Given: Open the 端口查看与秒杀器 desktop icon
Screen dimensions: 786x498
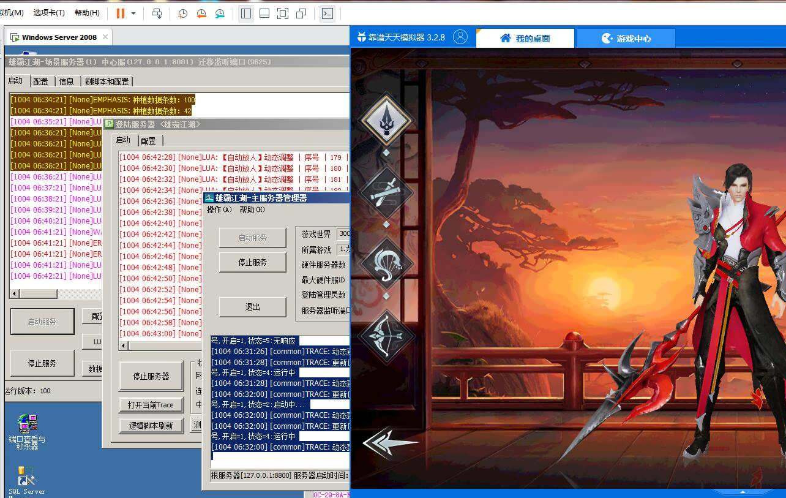Looking at the screenshot, I should [26, 432].
